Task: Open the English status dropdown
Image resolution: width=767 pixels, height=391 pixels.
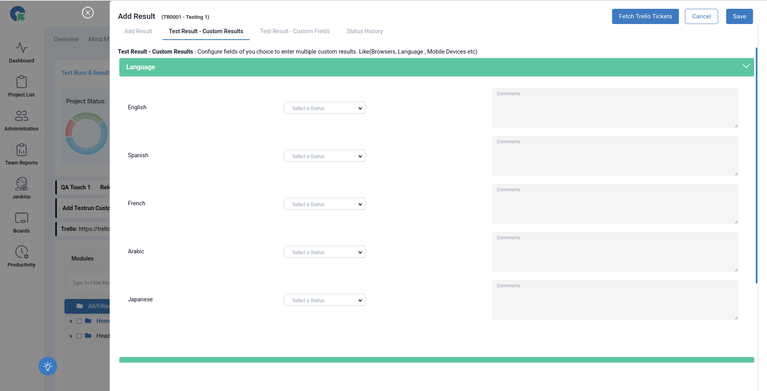Action: click(325, 108)
